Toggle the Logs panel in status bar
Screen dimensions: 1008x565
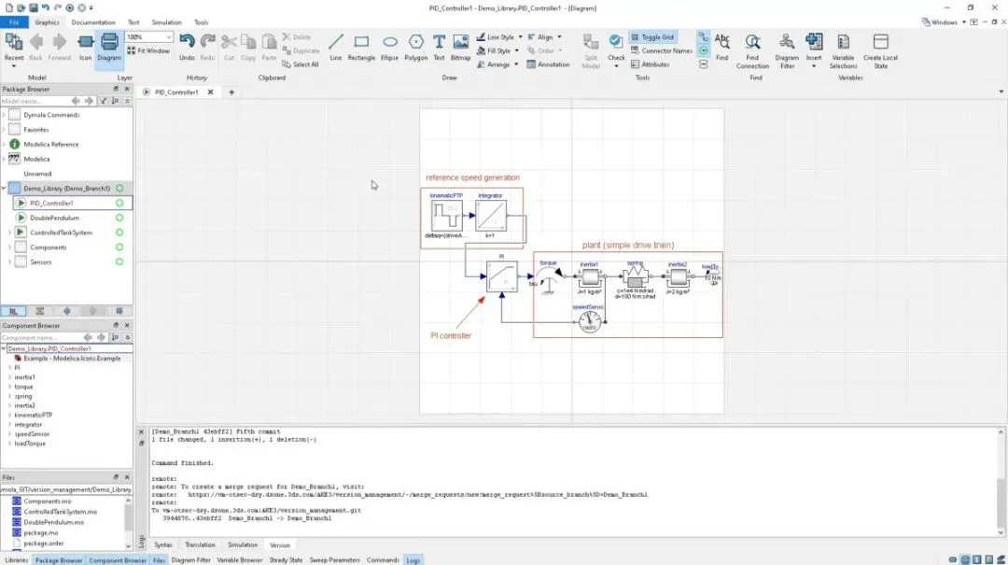[413, 559]
